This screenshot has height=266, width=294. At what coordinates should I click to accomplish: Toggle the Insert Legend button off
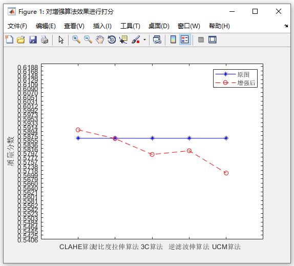pyautogui.click(x=185, y=39)
